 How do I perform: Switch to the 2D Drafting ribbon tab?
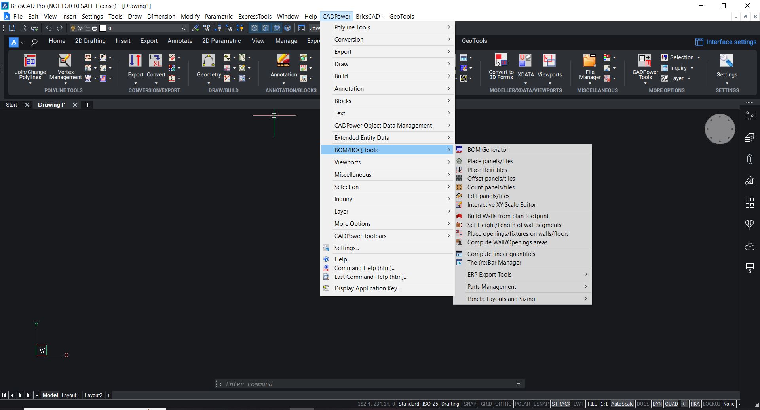90,41
